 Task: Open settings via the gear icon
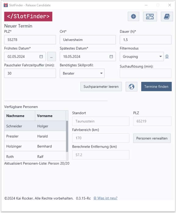pyautogui.click(x=134, y=17)
